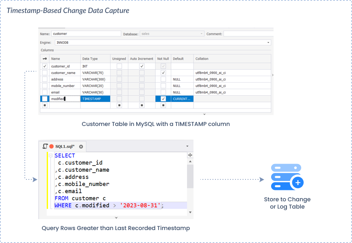This screenshot has height=243, width=352.
Task: Click the table Name input field
Action: point(86,34)
